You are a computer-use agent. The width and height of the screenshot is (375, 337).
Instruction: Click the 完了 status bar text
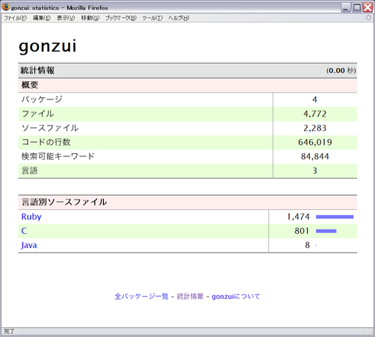[9, 332]
